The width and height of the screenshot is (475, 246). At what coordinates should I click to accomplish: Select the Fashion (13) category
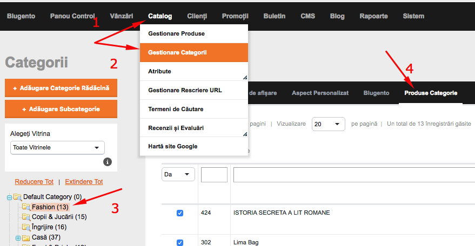coord(50,207)
